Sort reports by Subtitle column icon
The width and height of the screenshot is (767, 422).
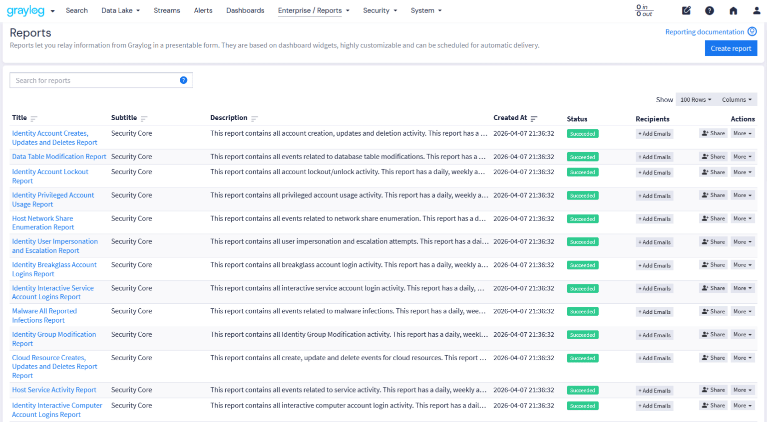point(144,119)
